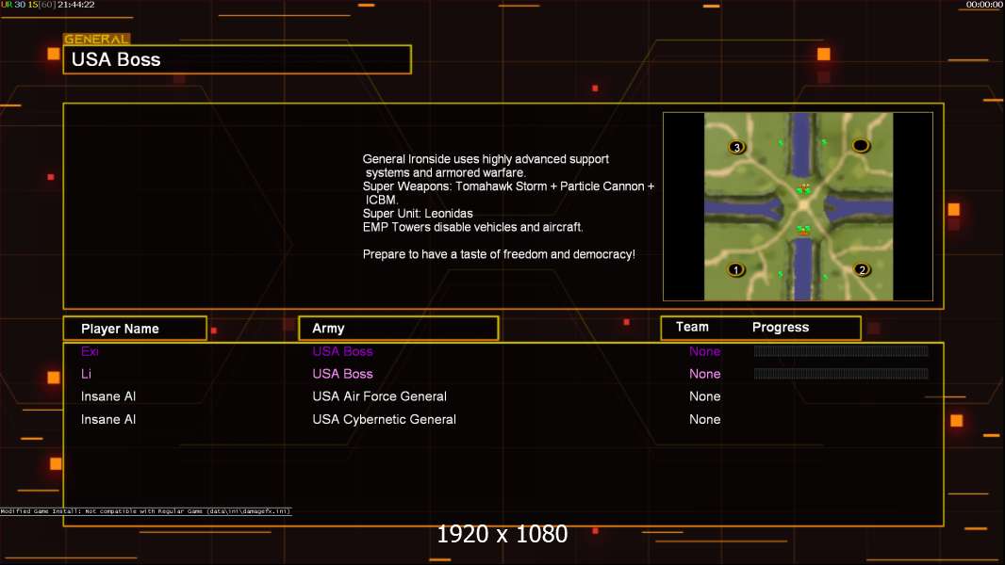Click USA Boss army in Li's row
The image size is (1005, 565).
[342, 374]
